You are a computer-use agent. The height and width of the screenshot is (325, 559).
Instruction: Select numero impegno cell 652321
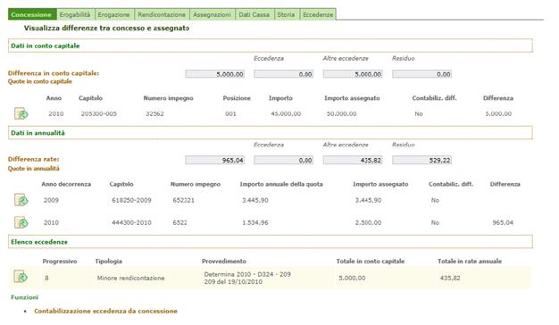pos(184,200)
